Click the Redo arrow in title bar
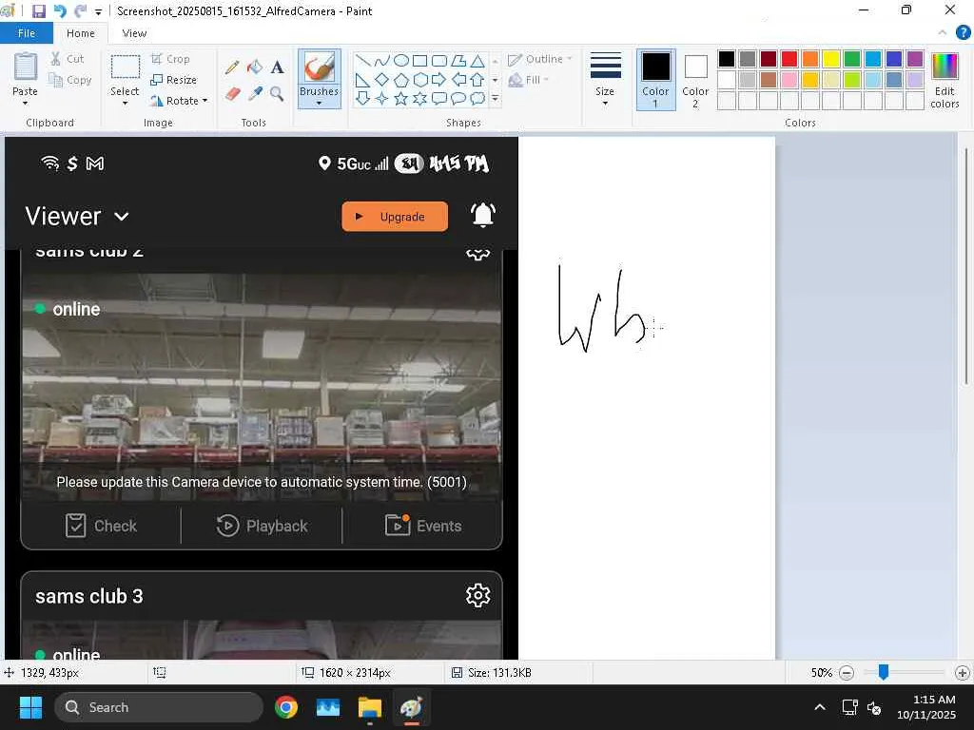 coord(80,11)
